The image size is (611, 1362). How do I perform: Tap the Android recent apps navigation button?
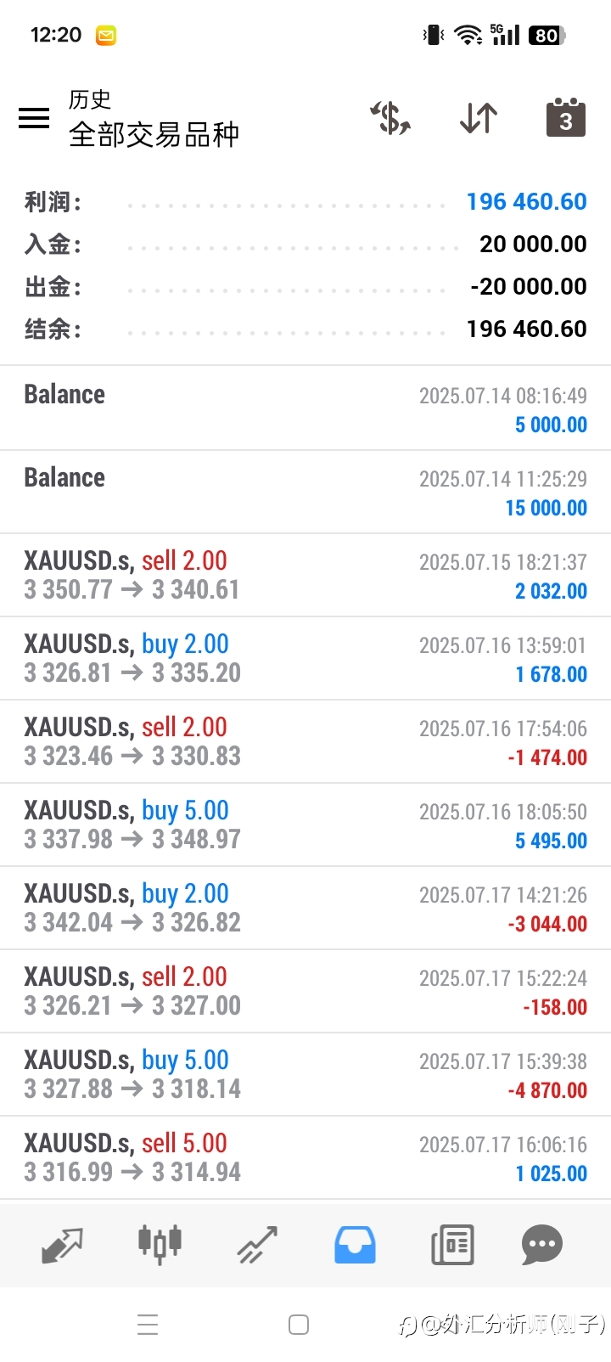[148, 1325]
